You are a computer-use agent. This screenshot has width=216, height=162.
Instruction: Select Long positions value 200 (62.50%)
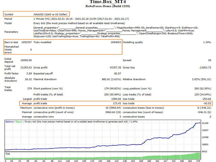click(x=202, y=88)
